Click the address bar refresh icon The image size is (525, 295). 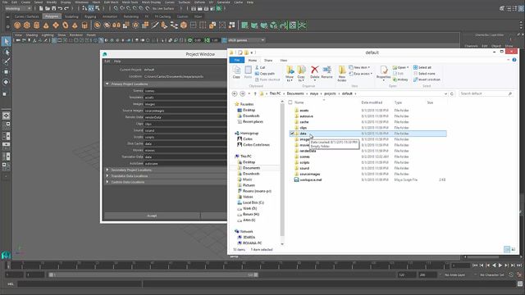click(452, 93)
